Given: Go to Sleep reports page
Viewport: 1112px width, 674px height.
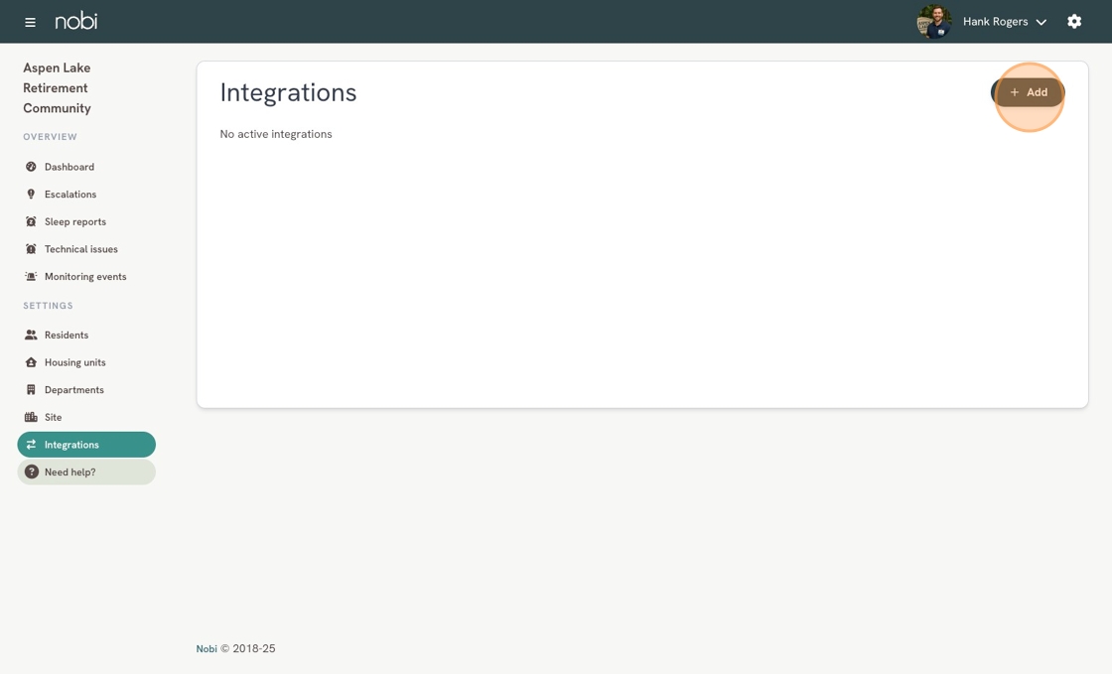Looking at the screenshot, I should point(75,221).
